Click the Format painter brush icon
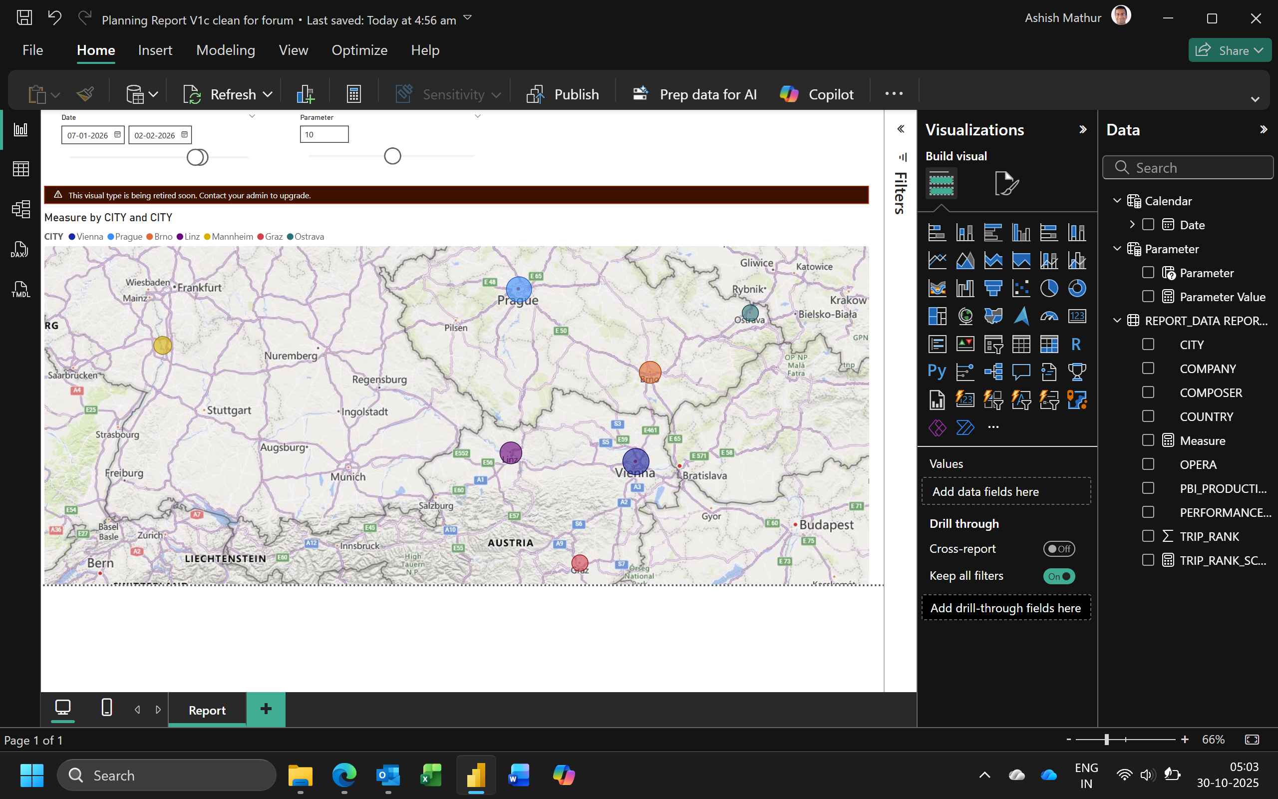Screen dimensions: 1278x799 coord(85,94)
